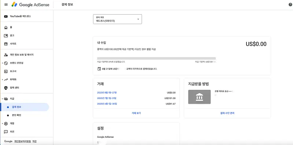
Task: Click the US$91.67 transaction amount
Action: click(170, 104)
